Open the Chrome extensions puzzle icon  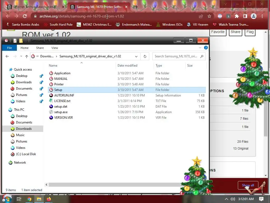[x=237, y=16]
